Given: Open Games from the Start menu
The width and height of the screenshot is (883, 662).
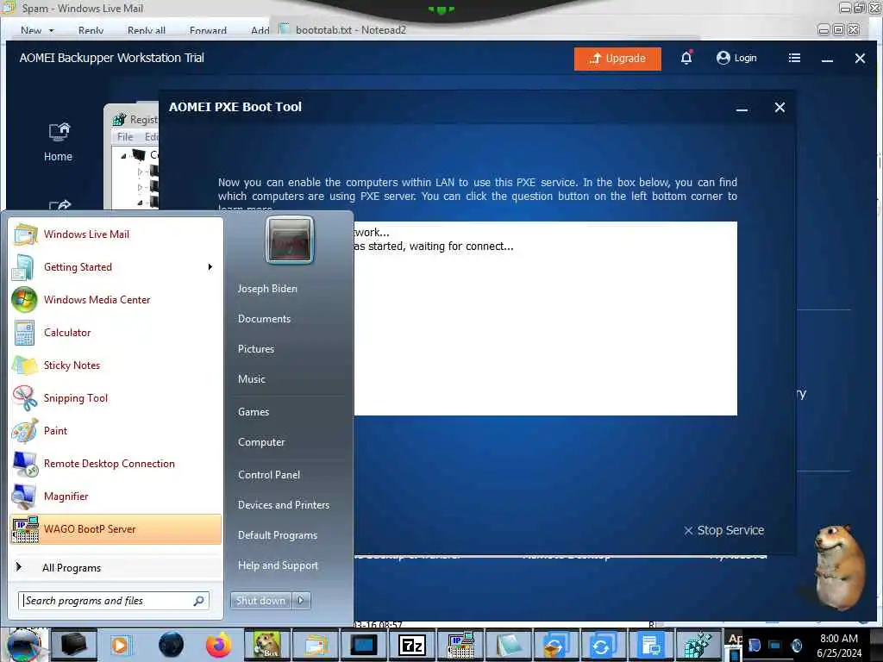Looking at the screenshot, I should click(x=254, y=411).
